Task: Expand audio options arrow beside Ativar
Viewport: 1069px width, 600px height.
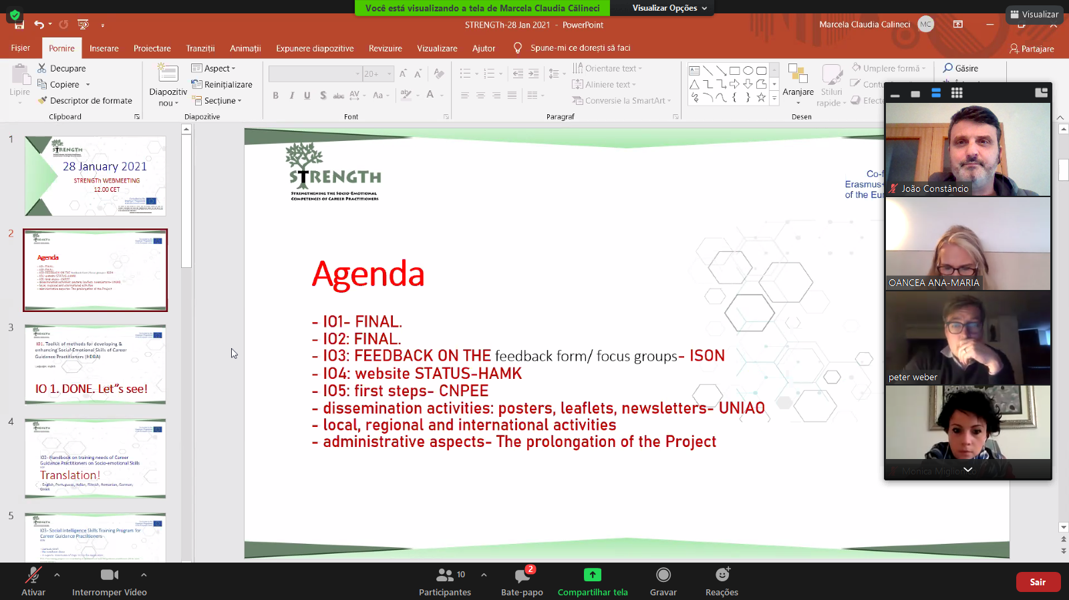Action: click(57, 575)
